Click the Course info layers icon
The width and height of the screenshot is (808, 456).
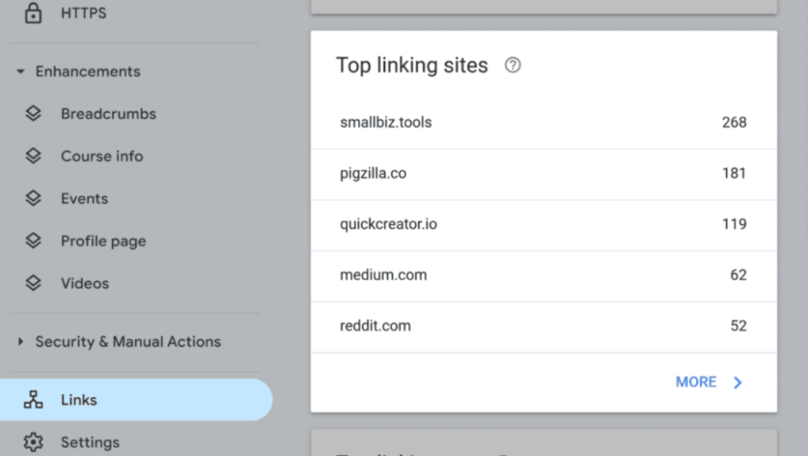(33, 155)
